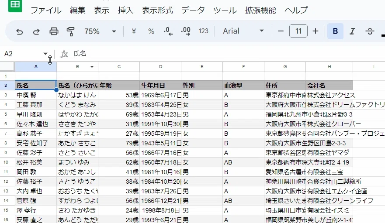Toggle strikethrough formatting
The image size is (385, 223).
(x=370, y=31)
